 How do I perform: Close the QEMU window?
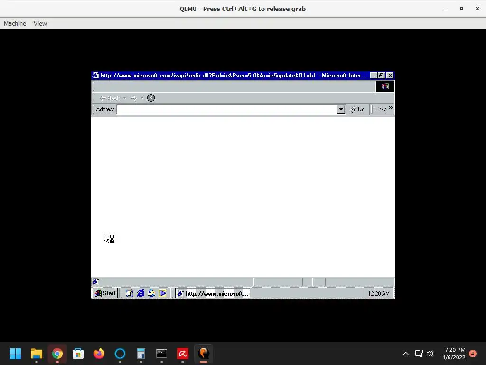click(x=477, y=9)
